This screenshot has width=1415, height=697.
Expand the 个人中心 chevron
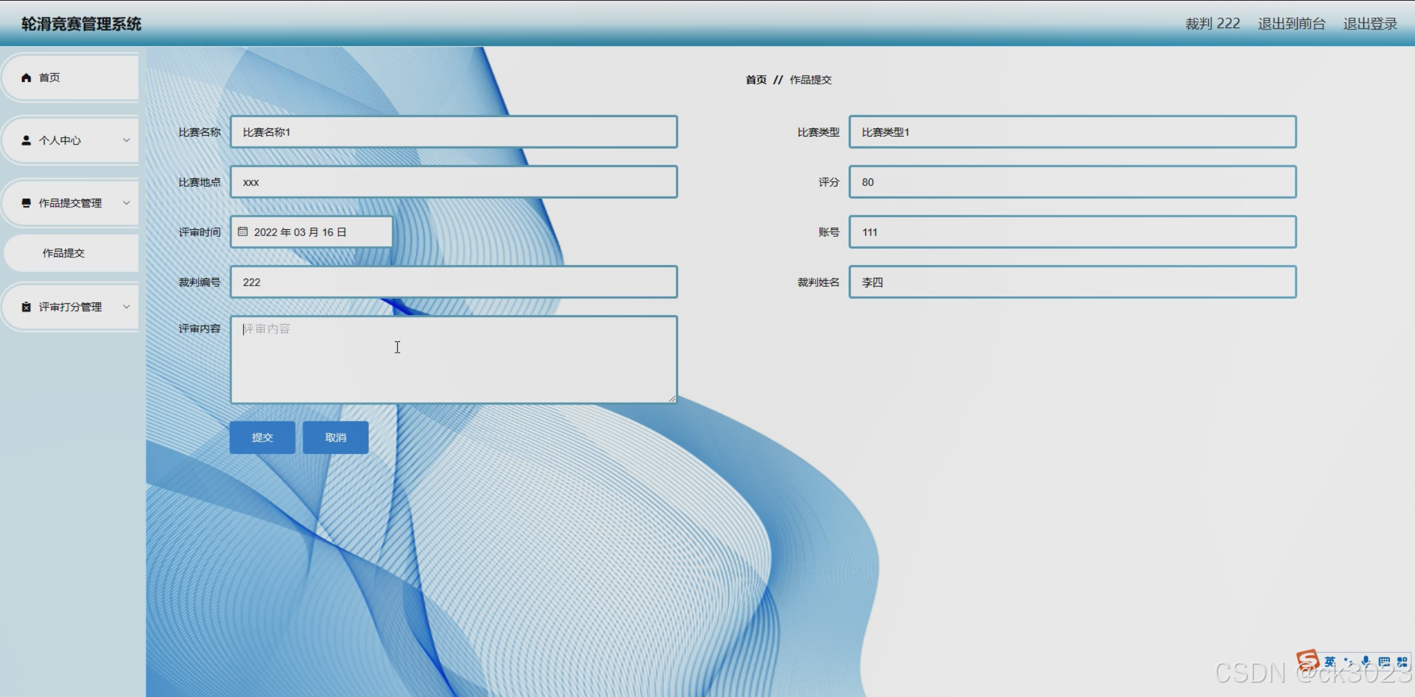(x=127, y=140)
